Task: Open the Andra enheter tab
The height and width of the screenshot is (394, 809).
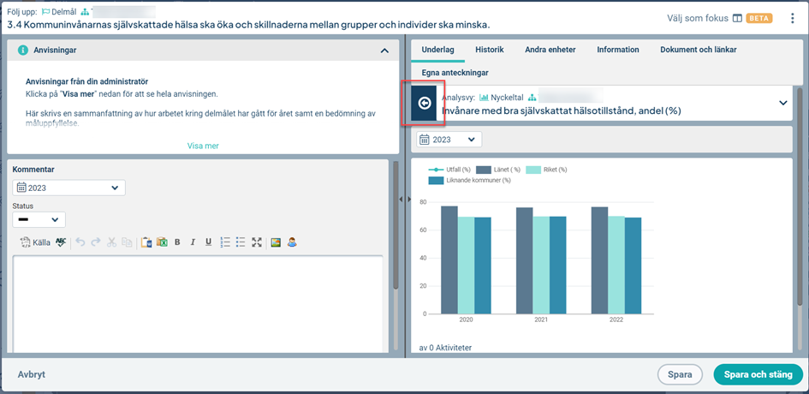Action: point(550,50)
